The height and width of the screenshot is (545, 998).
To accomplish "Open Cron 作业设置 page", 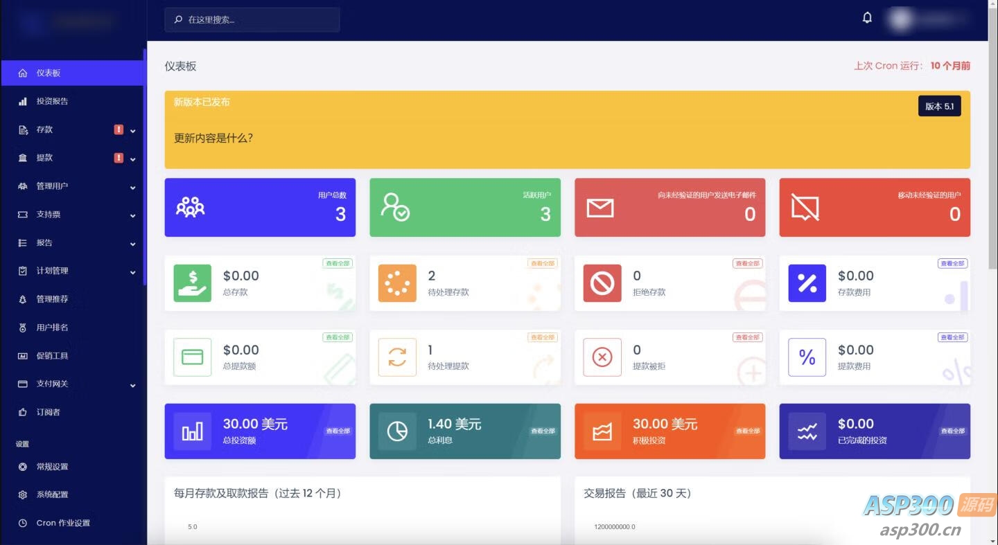I will [63, 523].
